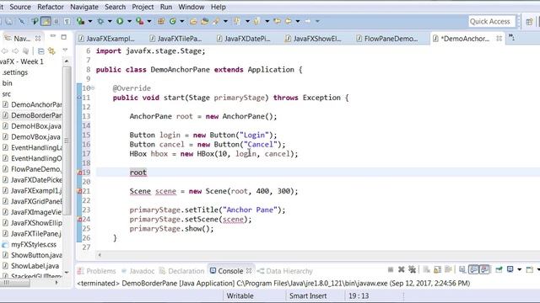
Task: Click the Pin Console icon
Action: tap(499, 269)
